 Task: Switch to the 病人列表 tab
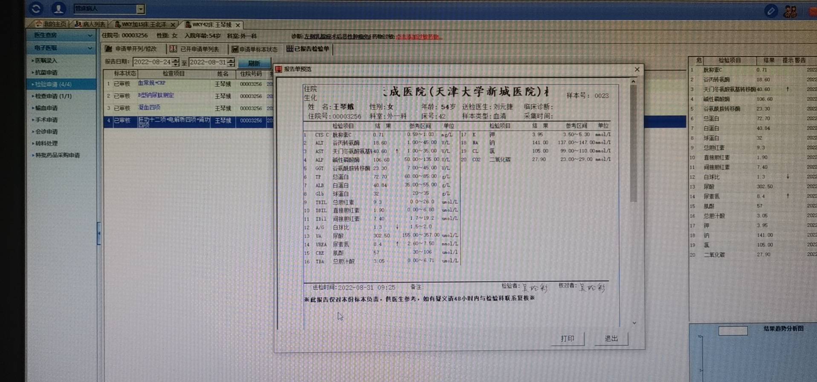pos(90,24)
